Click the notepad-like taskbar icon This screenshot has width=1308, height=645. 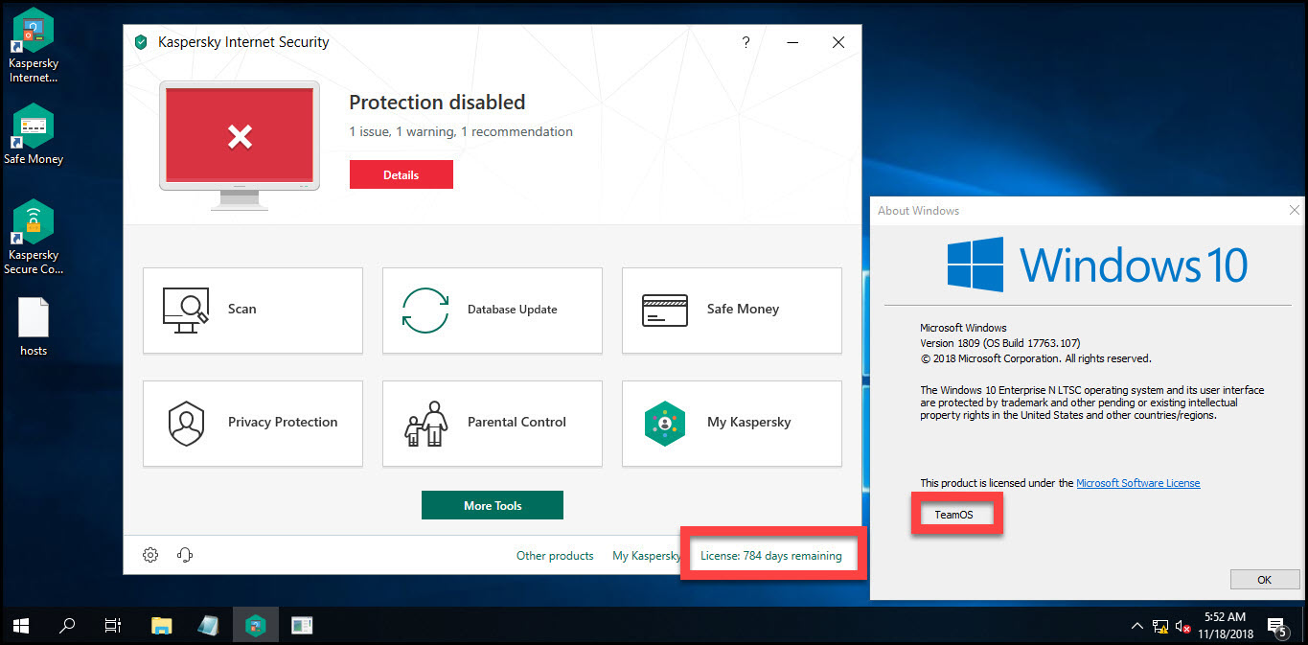pos(208,626)
